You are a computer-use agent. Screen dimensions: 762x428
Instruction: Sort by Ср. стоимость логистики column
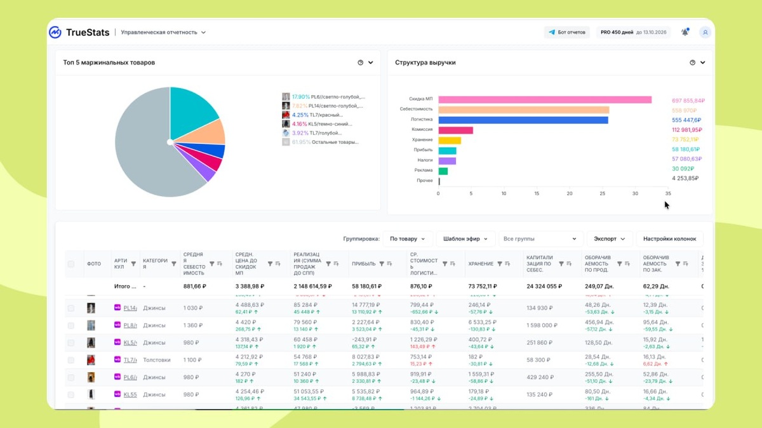(452, 264)
